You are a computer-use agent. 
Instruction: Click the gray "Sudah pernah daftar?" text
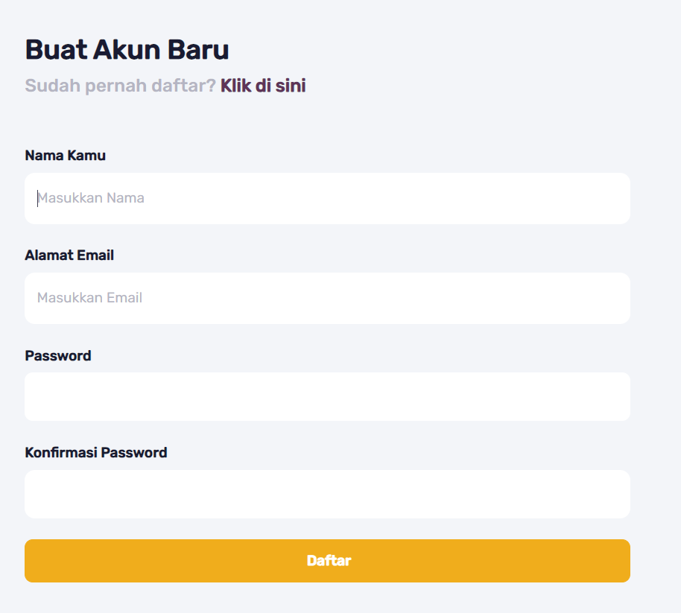coord(120,86)
